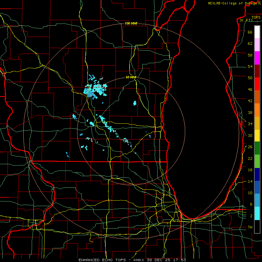
Task: Click the white color swatch in the legend
Action: (257, 32)
